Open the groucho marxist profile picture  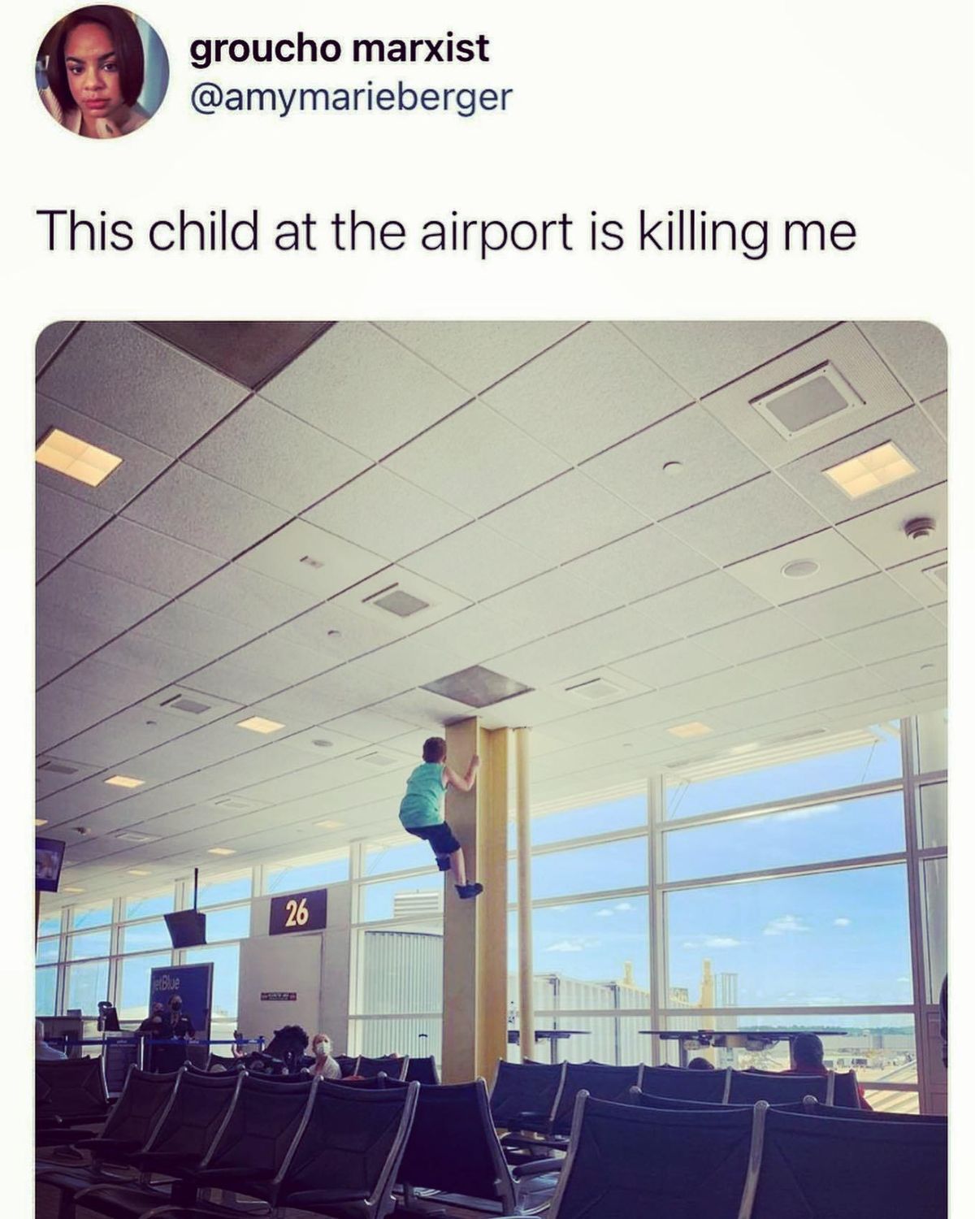102,71
